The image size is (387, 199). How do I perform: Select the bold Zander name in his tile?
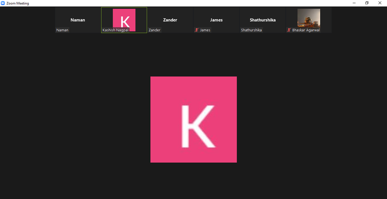(170, 20)
